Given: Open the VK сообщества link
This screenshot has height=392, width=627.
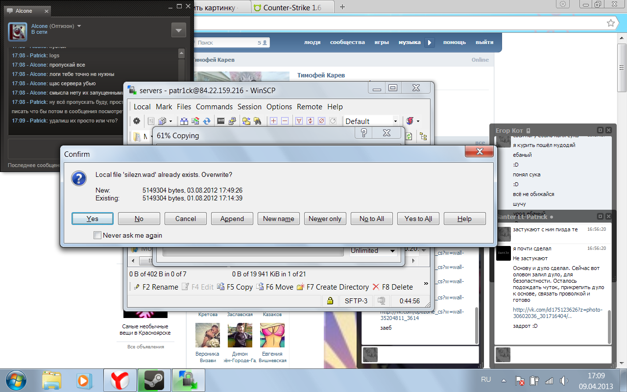Looking at the screenshot, I should (x=347, y=42).
